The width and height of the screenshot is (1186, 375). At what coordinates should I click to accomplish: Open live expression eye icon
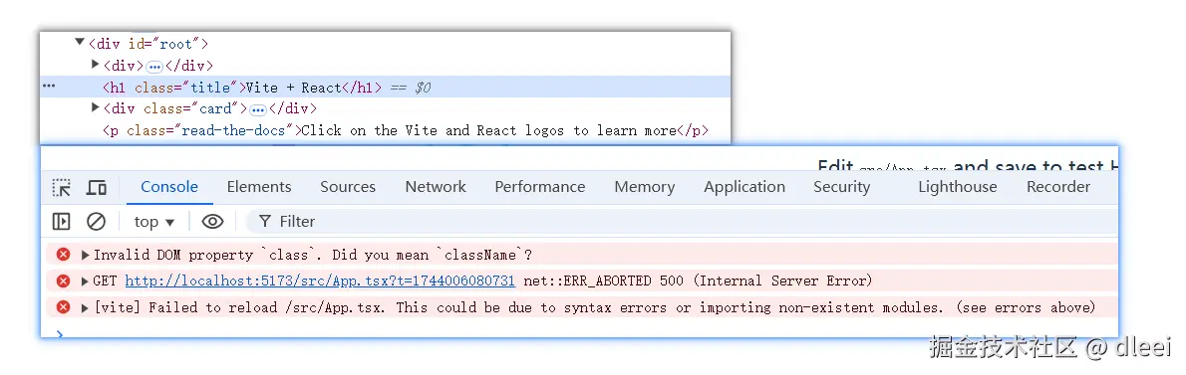click(212, 221)
